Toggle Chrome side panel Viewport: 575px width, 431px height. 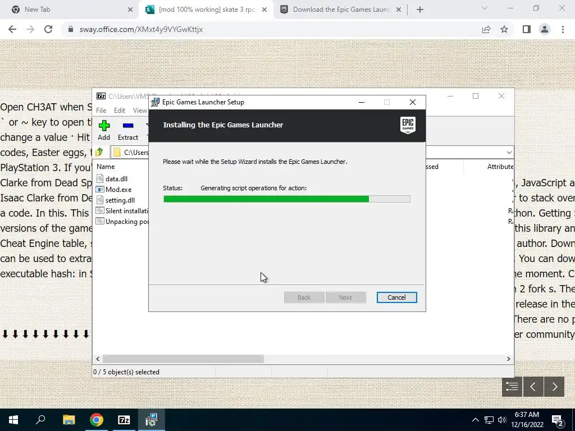(x=527, y=29)
